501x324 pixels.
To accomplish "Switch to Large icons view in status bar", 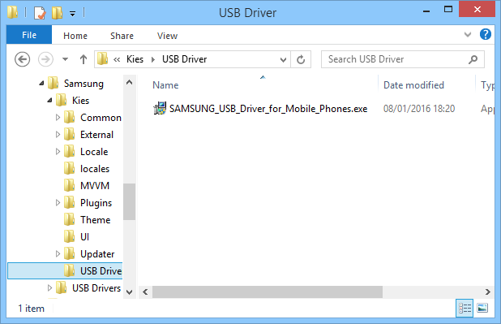I will pyautogui.click(x=482, y=309).
